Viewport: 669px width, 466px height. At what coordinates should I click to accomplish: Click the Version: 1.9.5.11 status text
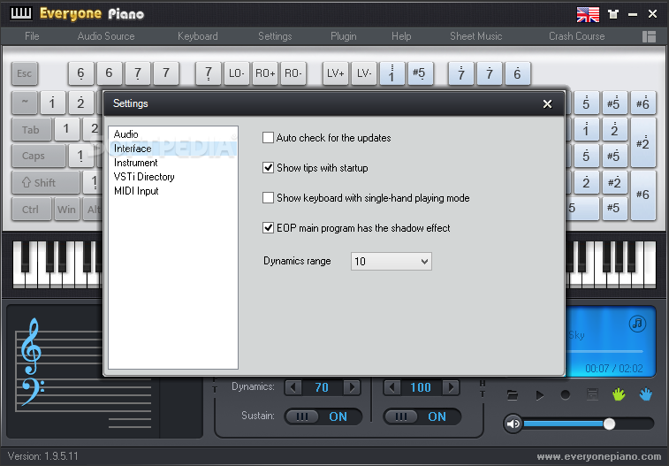click(43, 456)
